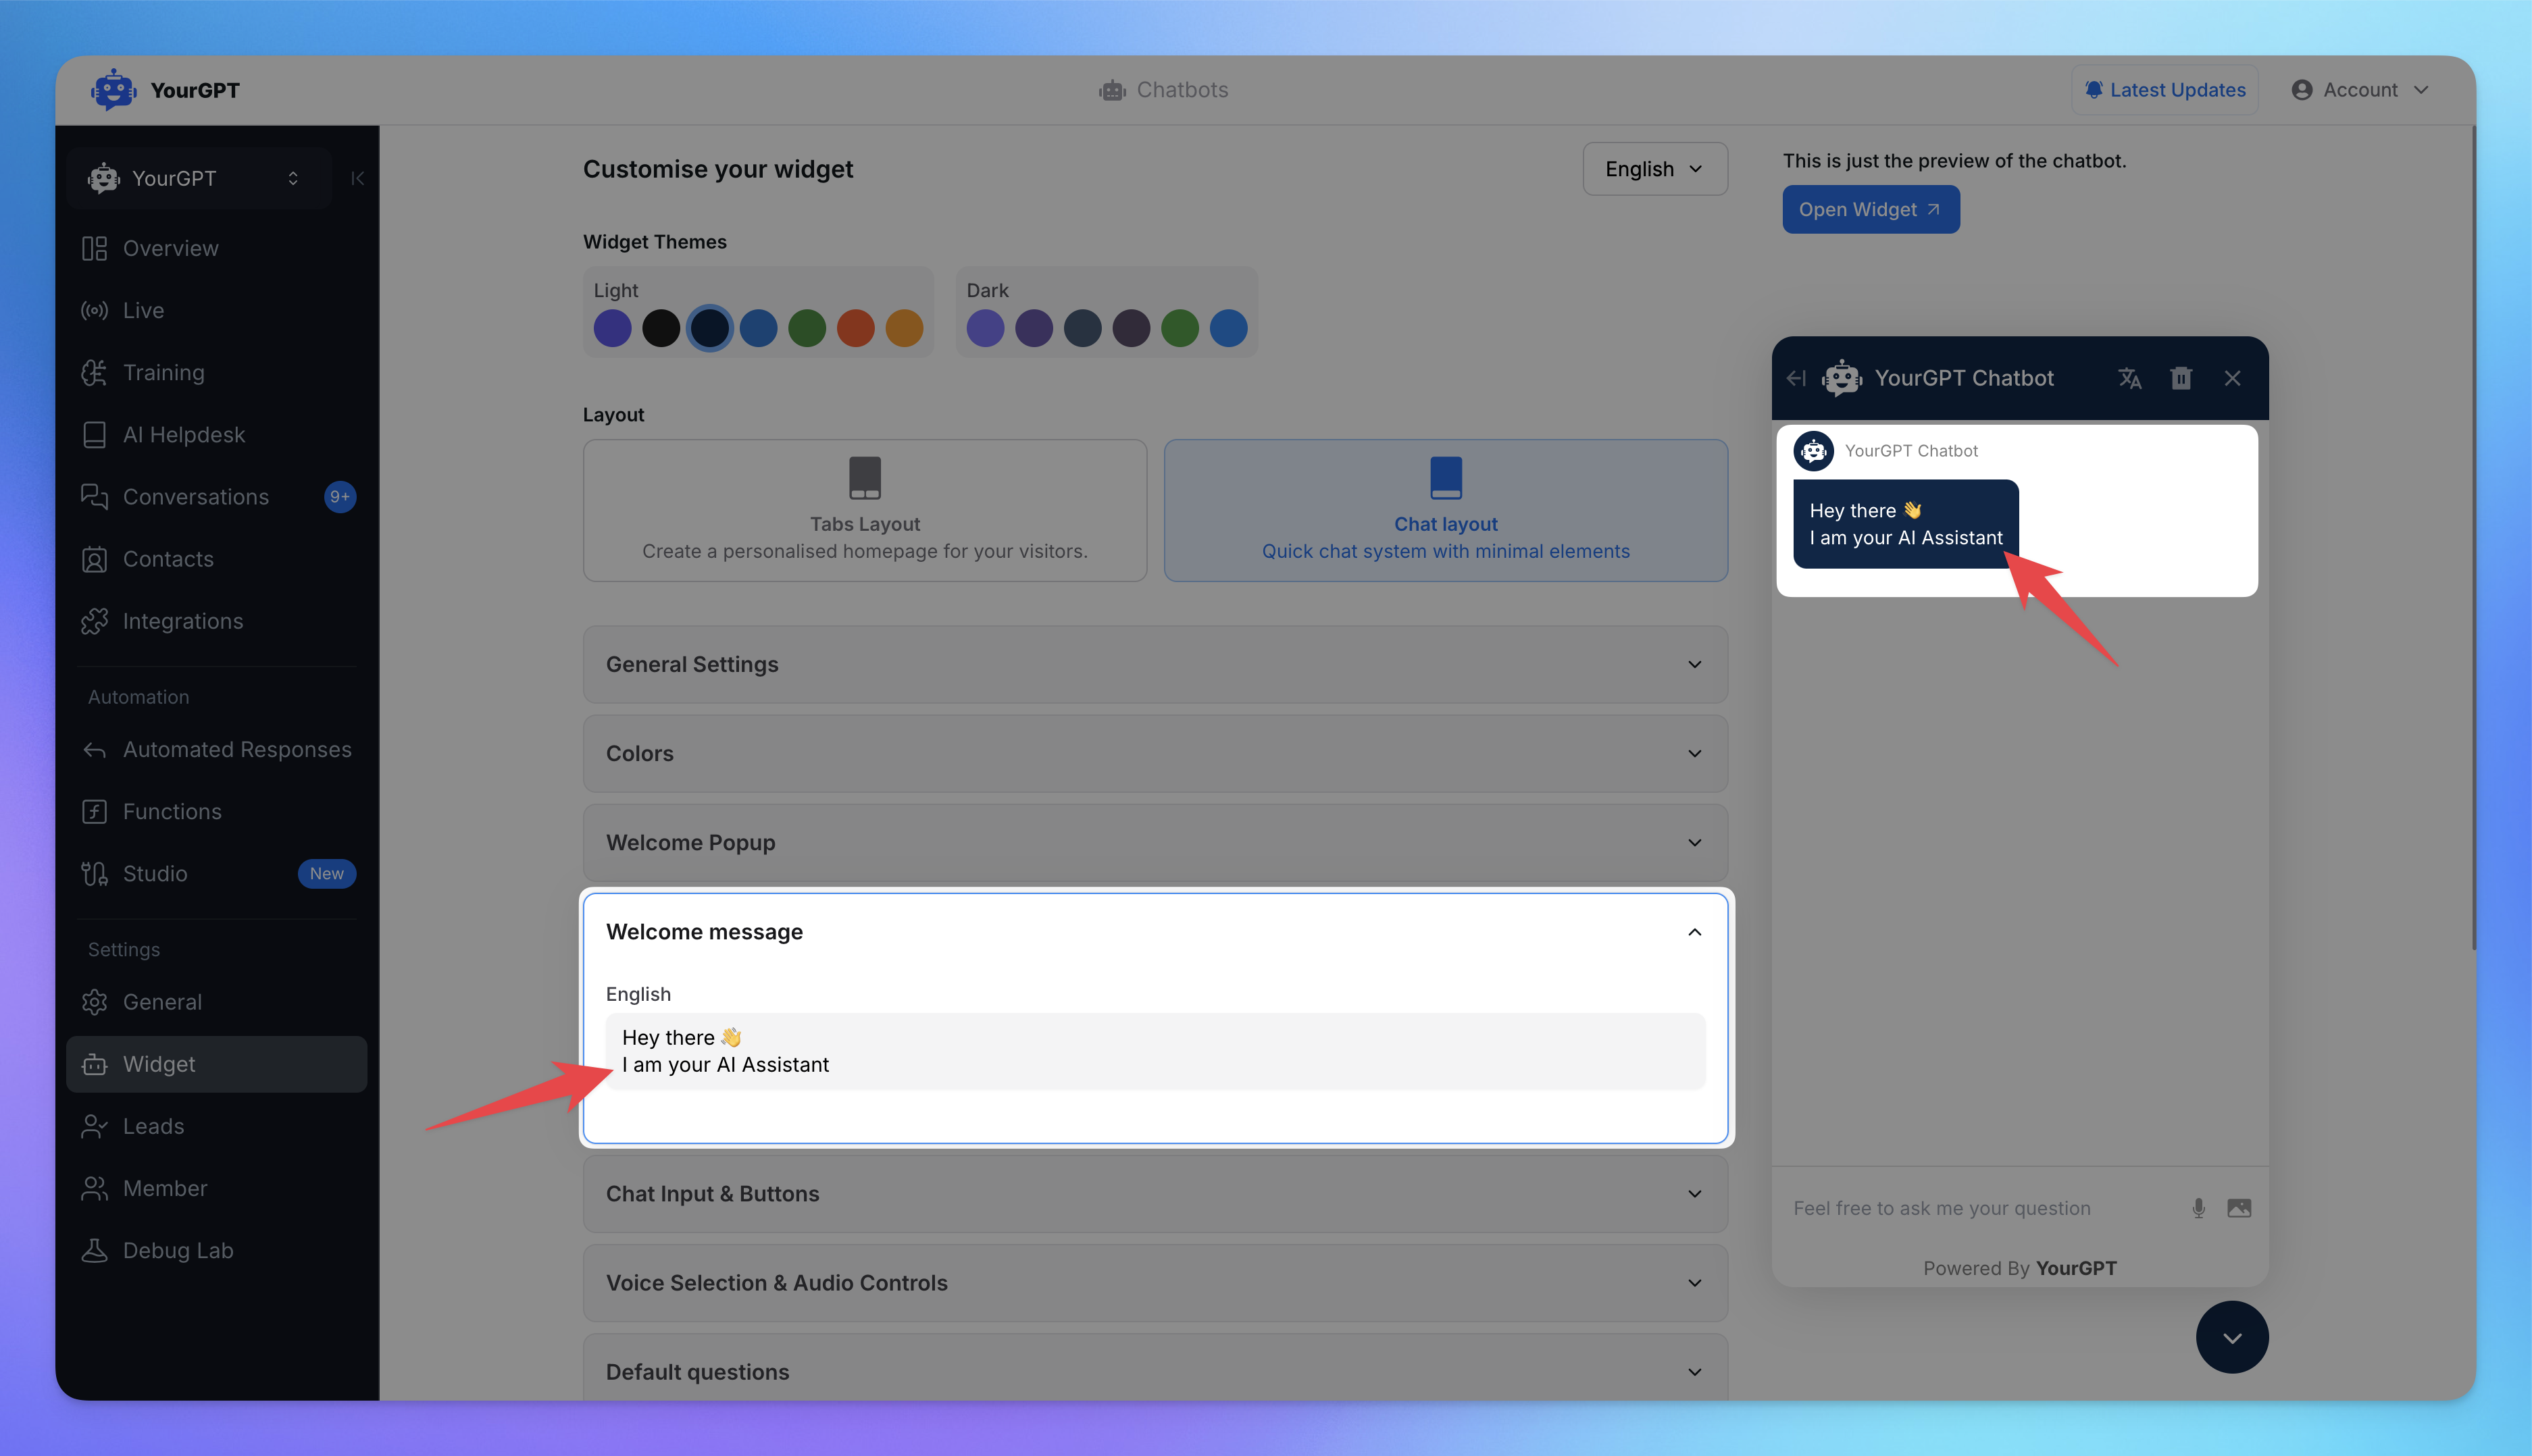Open Automated Responses
Screen dimensions: 2532x1456
216,749
